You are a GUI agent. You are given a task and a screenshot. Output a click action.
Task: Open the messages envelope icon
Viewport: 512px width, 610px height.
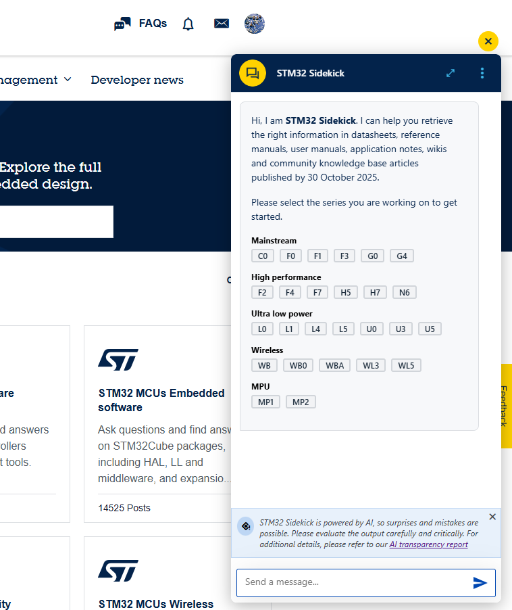(x=222, y=24)
